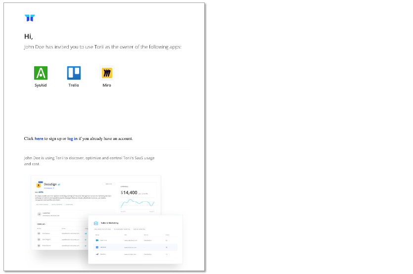Click the Sales & Marketing card heading
The width and height of the screenshot is (413, 274).
click(x=110, y=223)
